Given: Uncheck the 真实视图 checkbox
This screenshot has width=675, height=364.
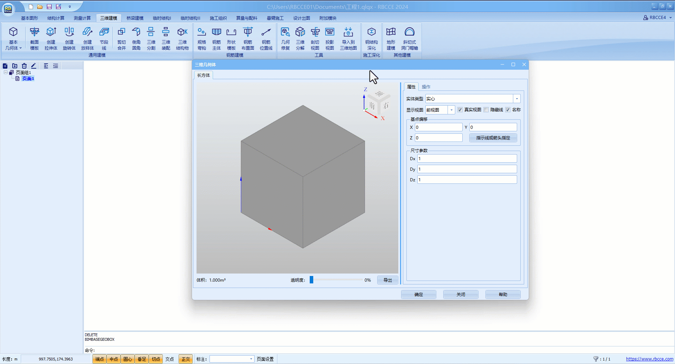Looking at the screenshot, I should tap(460, 110).
